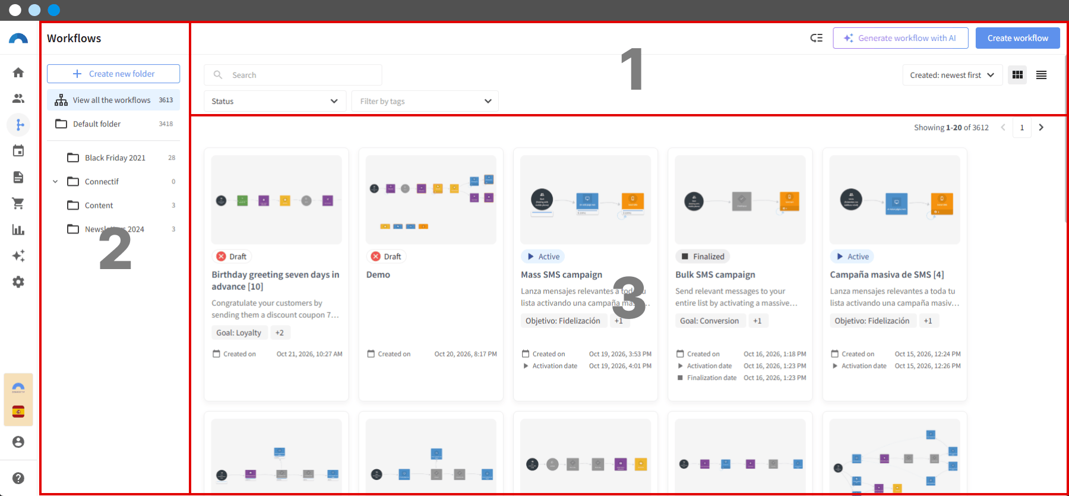1069x496 pixels.
Task: Open Mass SMS campaign thumbnail
Action: pyautogui.click(x=586, y=200)
